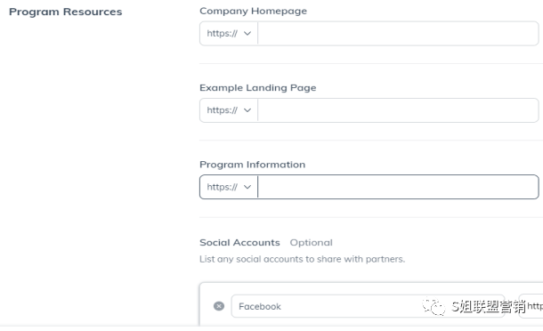The width and height of the screenshot is (543, 331).
Task: Click the Example Landing Page field label
Action: coord(257,88)
